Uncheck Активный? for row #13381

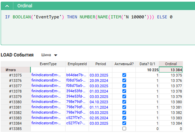coord(124,107)
